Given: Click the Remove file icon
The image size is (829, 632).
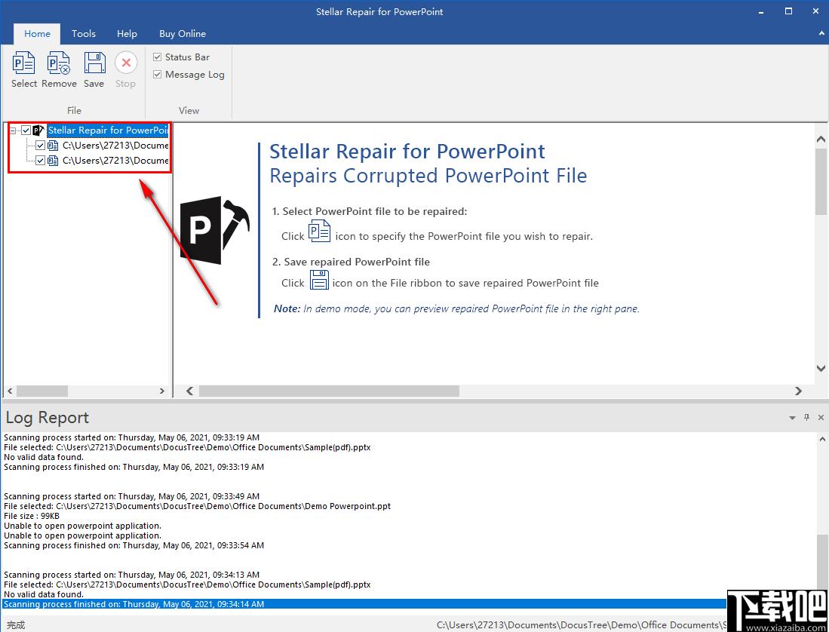Looking at the screenshot, I should pos(59,63).
